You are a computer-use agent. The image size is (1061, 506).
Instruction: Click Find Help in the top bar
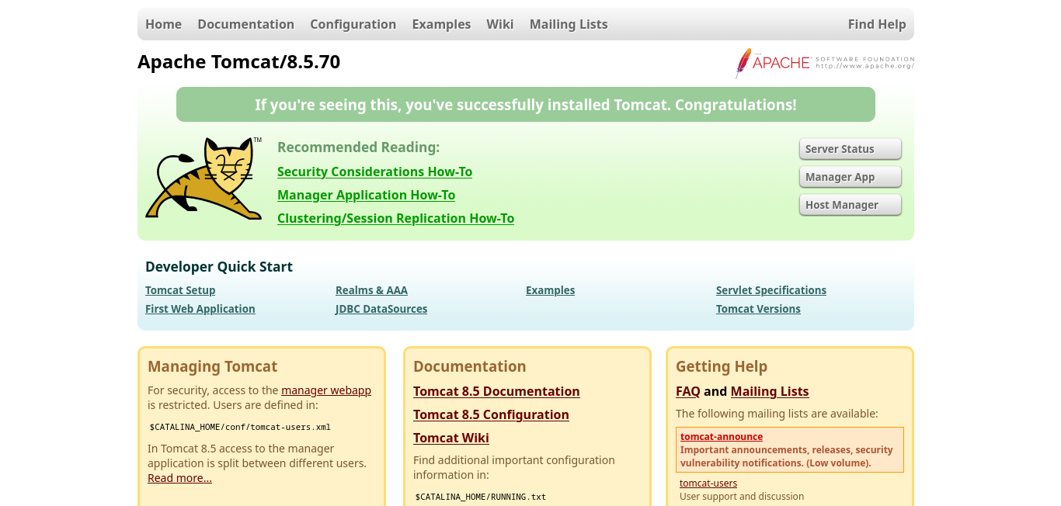(877, 24)
